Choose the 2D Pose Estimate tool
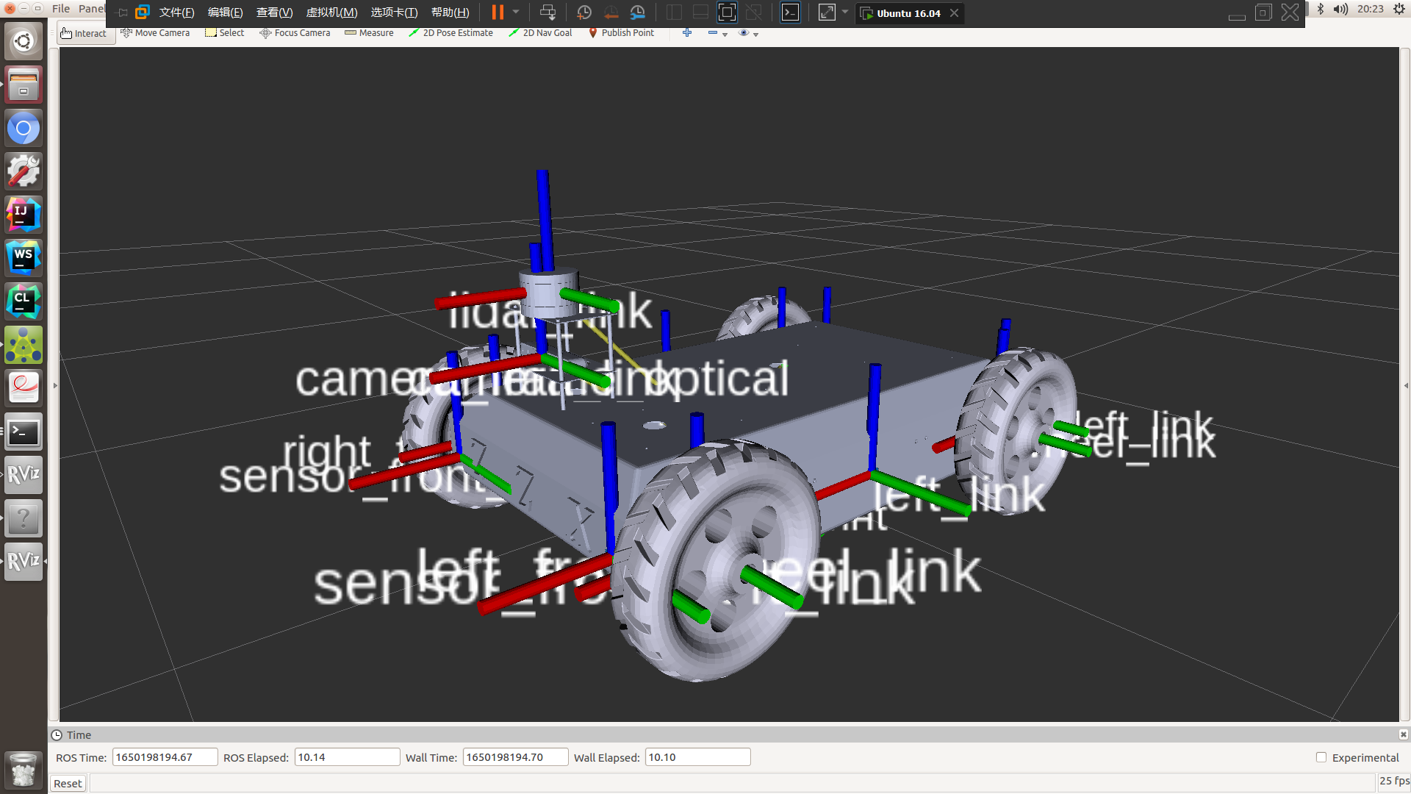Viewport: 1411px width, 794px height. pos(450,33)
